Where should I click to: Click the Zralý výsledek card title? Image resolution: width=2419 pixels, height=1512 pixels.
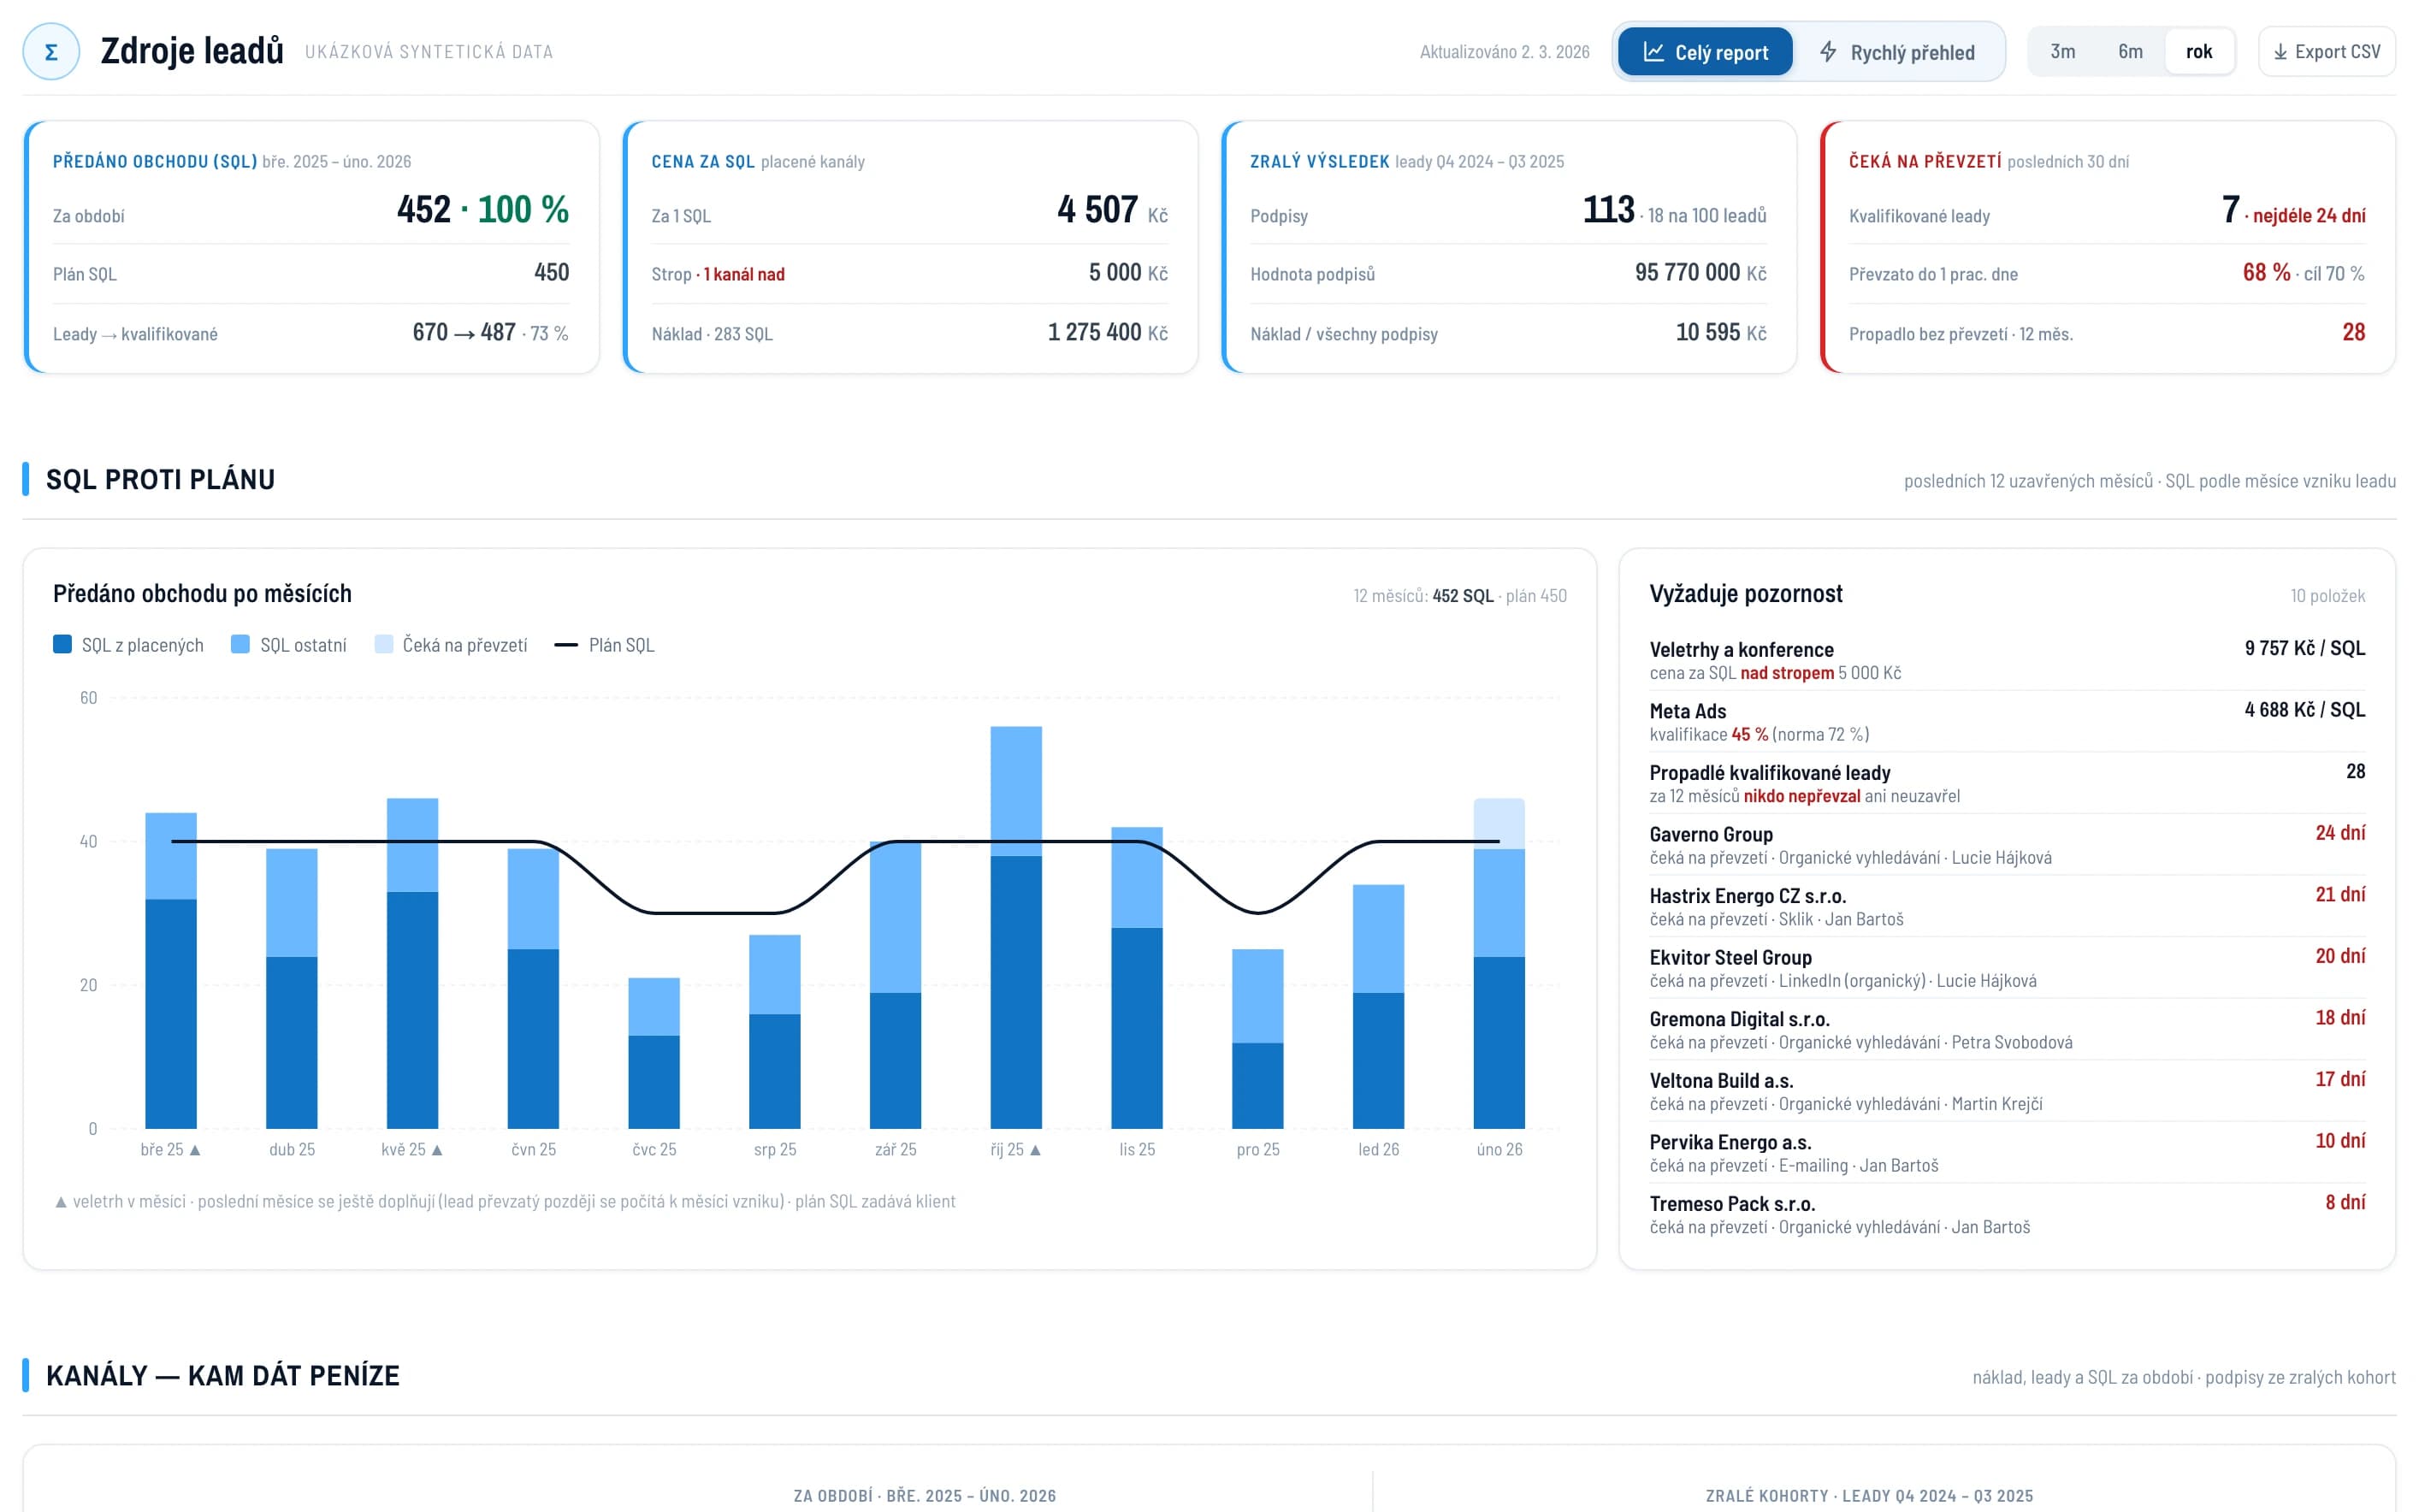[1319, 161]
